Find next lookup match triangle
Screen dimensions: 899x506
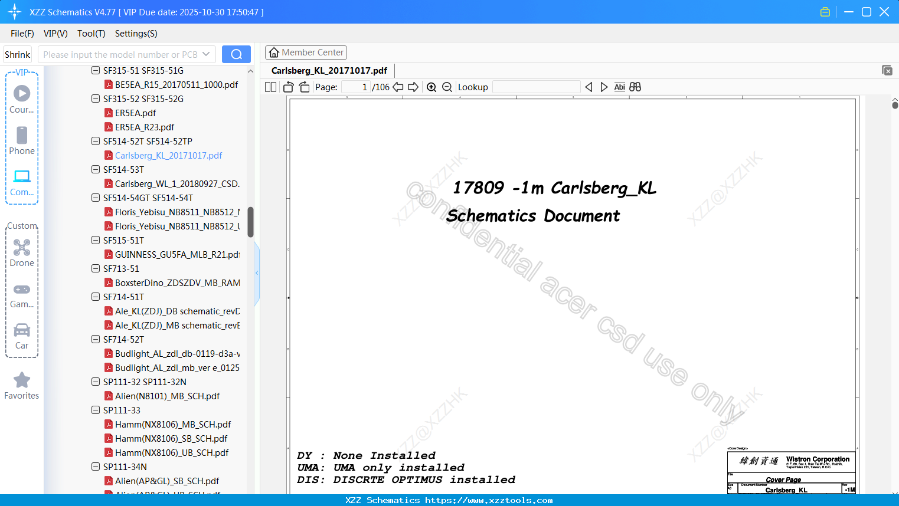click(604, 87)
